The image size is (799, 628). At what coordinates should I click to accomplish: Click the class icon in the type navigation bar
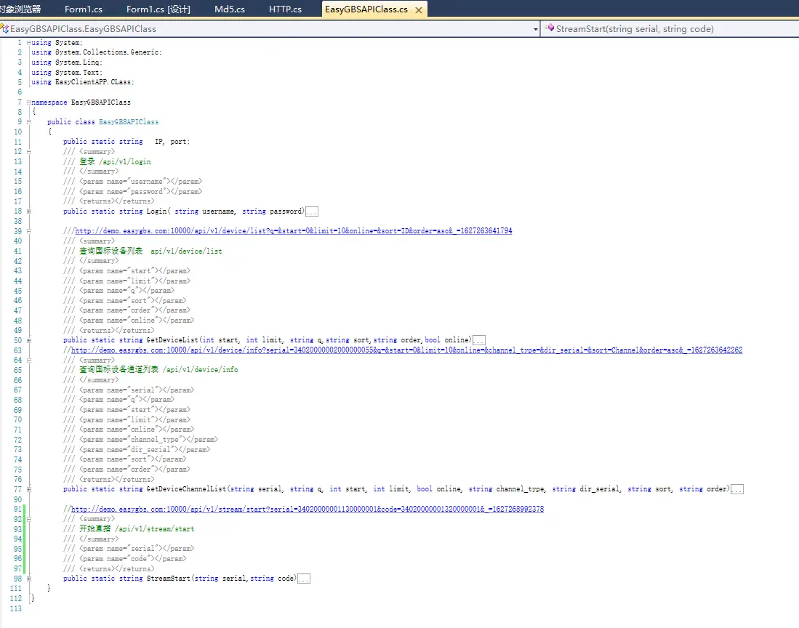click(x=4, y=29)
